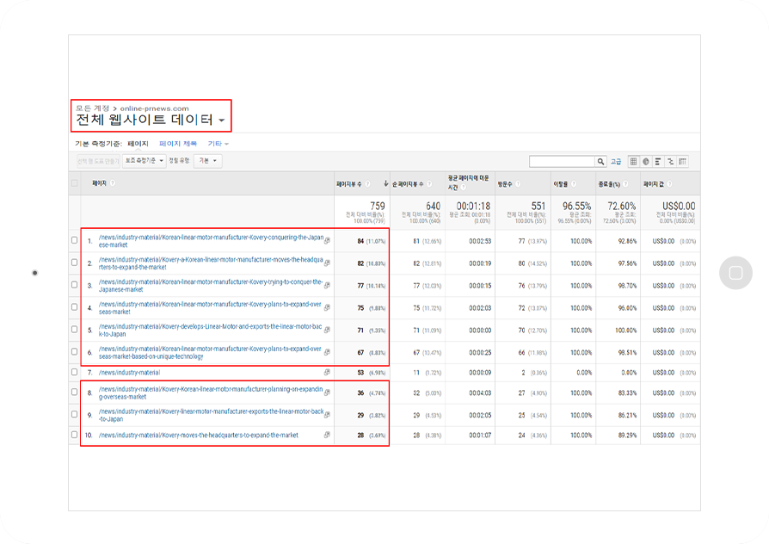Tap the tablet's round home button
The width and height of the screenshot is (769, 544).
point(735,273)
